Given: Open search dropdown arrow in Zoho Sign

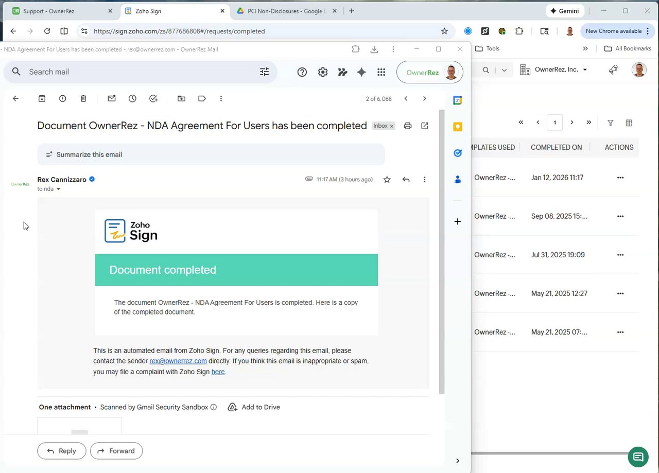Looking at the screenshot, I should (504, 70).
